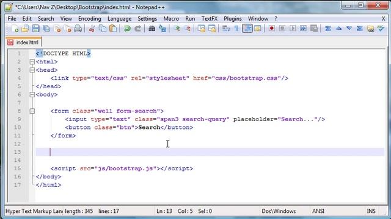The width and height of the screenshot is (391, 219).
Task: Click the blue down-triangle TextFX icon
Action: coord(349,29)
